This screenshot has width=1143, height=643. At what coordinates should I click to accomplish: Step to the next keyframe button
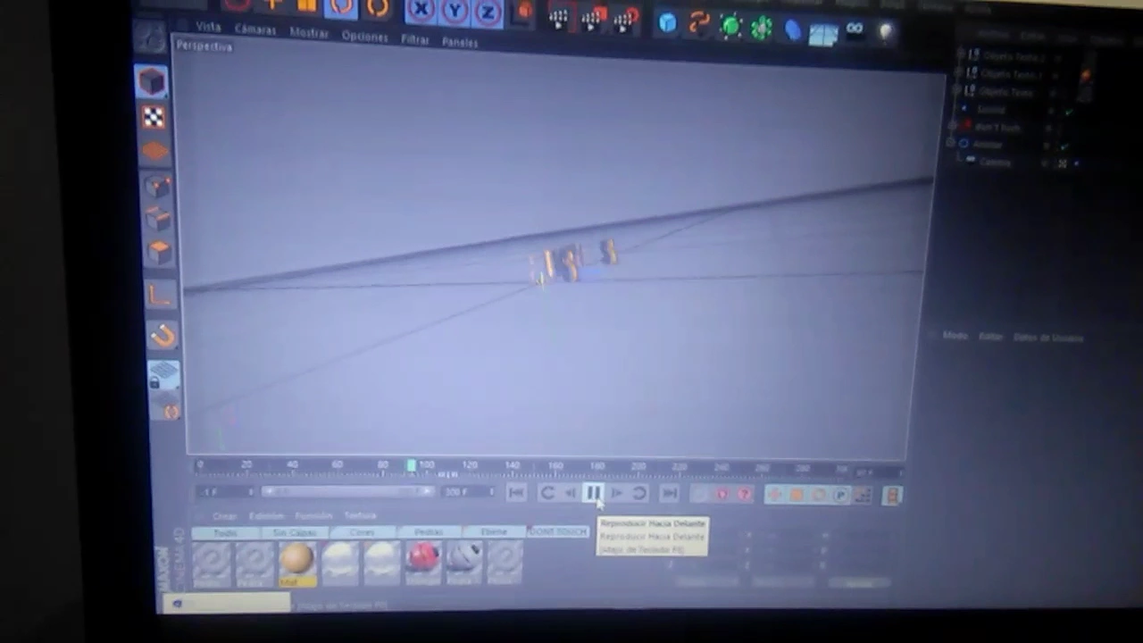click(639, 494)
